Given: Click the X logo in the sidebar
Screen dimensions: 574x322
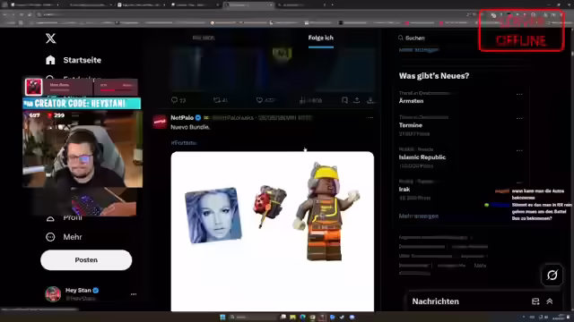Looking at the screenshot, I should (51, 38).
